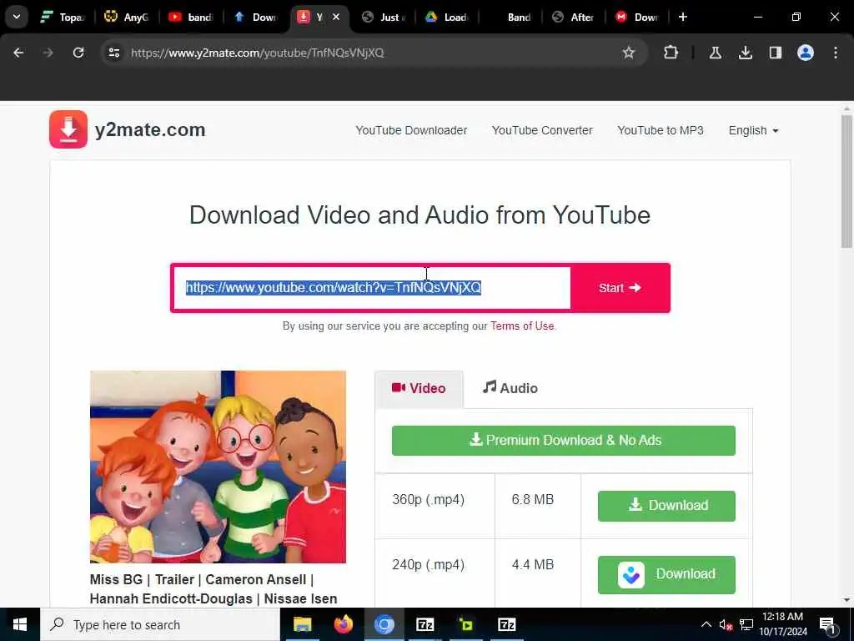
Task: Switch to the blue-arrow 'Down' tab
Action: coord(255,17)
